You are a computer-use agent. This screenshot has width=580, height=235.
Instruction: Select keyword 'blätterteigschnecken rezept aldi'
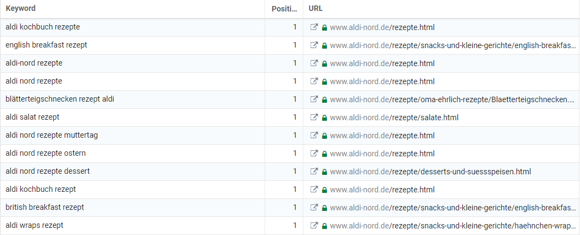[x=60, y=99]
